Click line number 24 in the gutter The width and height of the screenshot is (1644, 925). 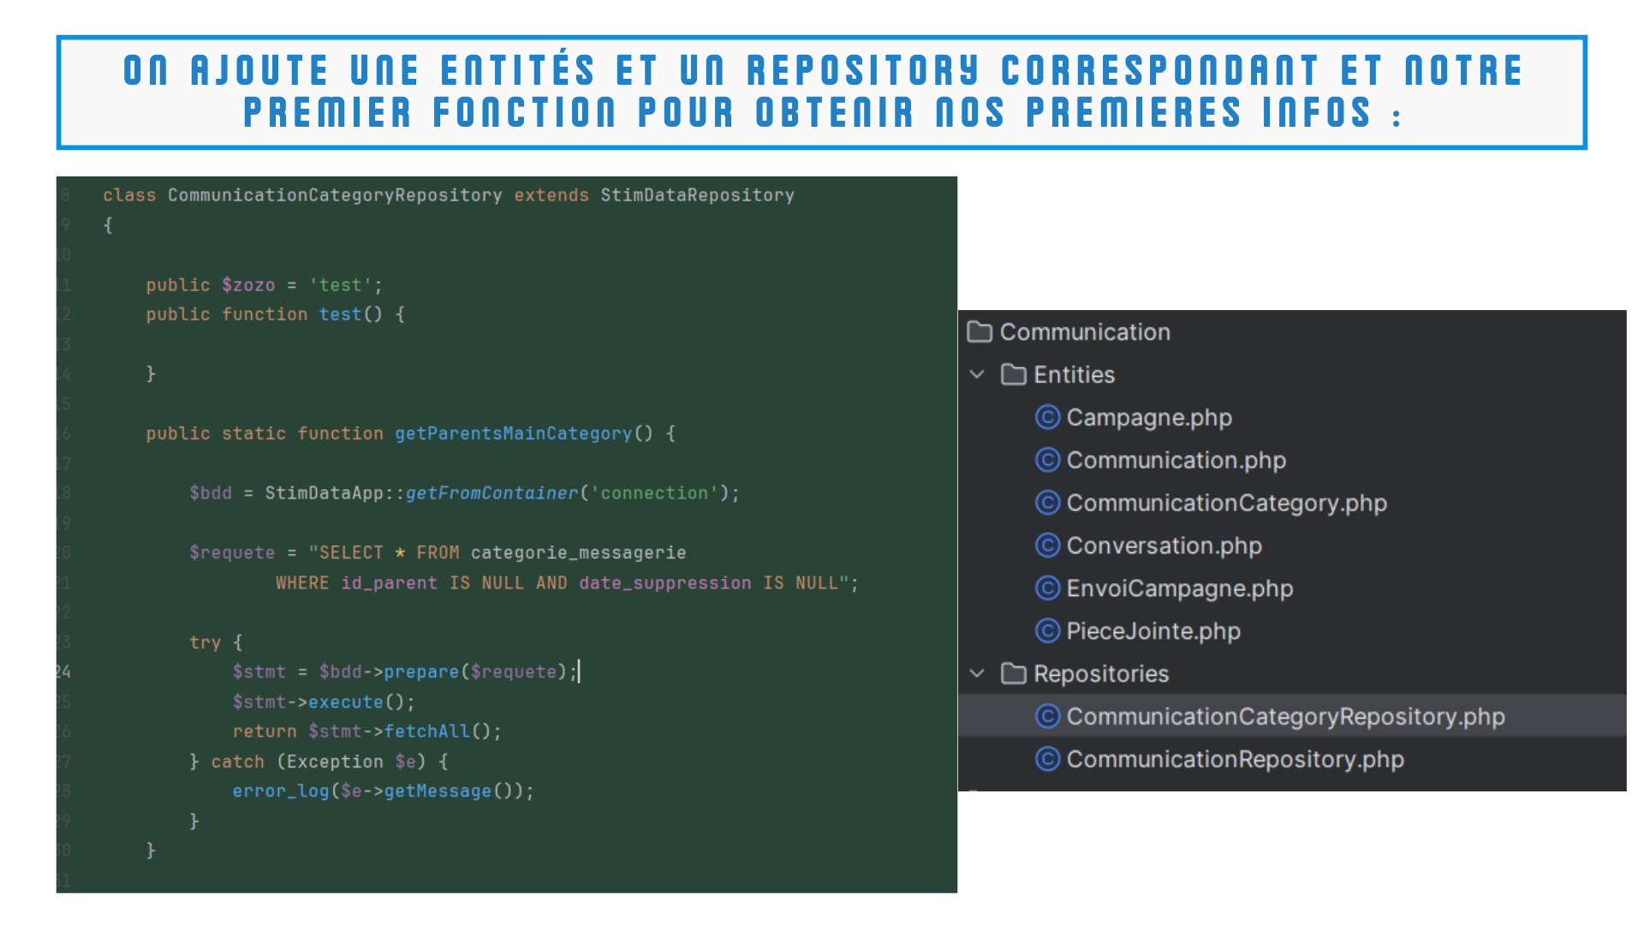tap(64, 671)
